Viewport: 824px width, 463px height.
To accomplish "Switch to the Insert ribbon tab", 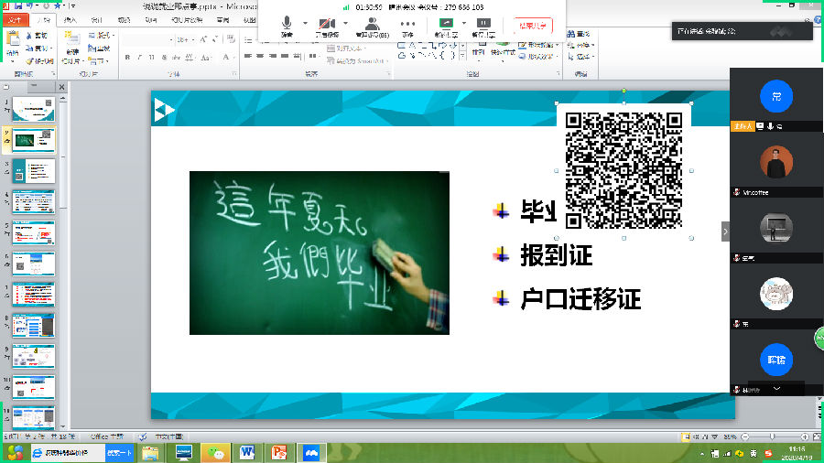I will coord(70,20).
